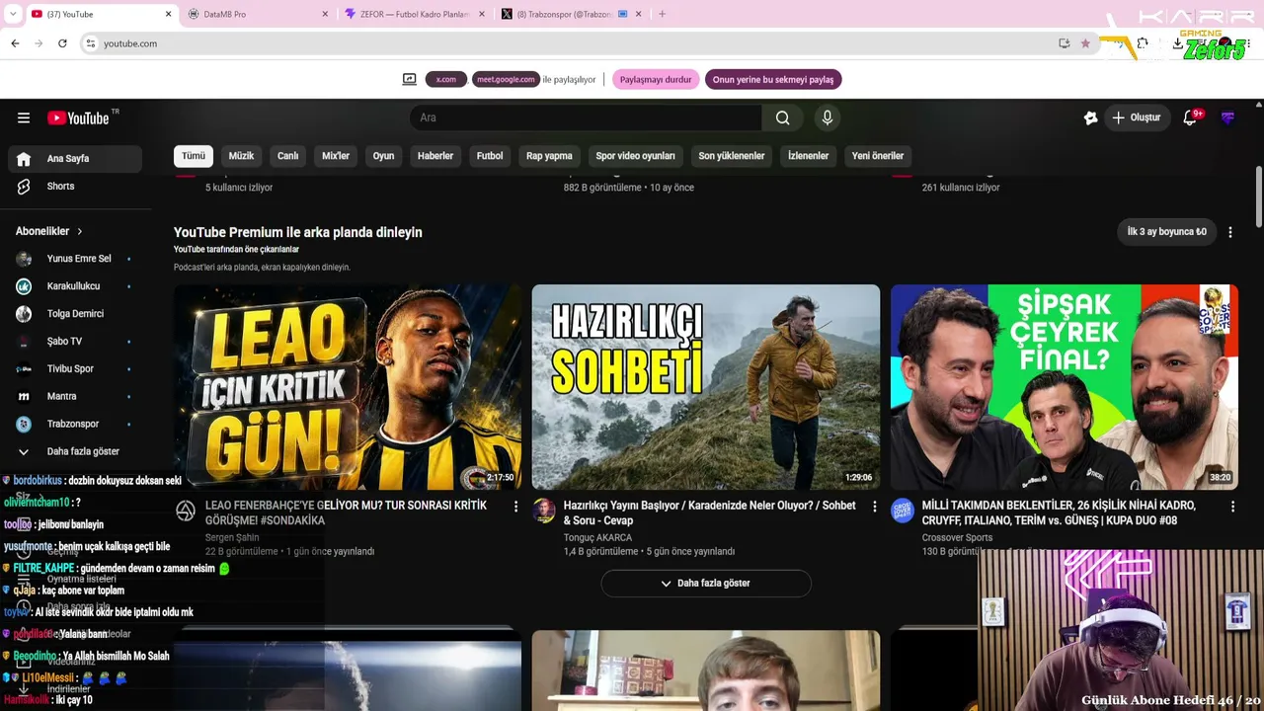Open Trabzonspor channel avatar in sidebar
The width and height of the screenshot is (1264, 711).
tap(24, 425)
